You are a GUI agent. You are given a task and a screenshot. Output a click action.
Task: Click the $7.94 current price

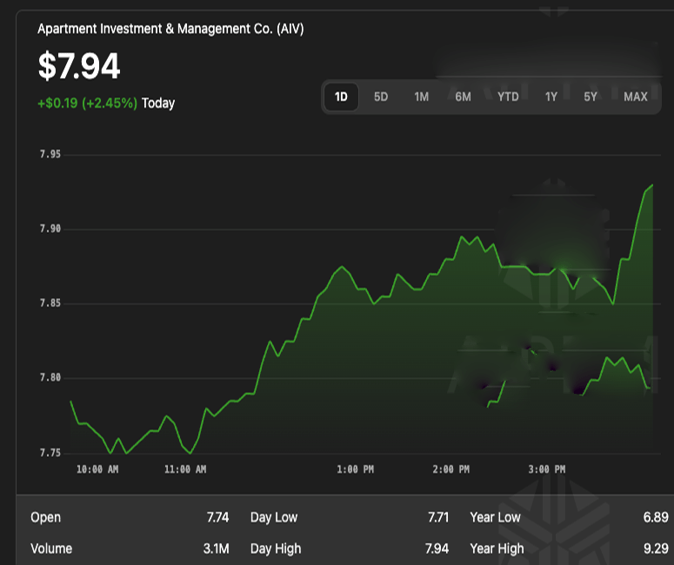point(79,66)
